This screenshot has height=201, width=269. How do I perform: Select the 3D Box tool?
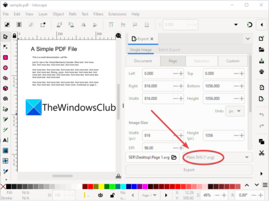coord(5,88)
